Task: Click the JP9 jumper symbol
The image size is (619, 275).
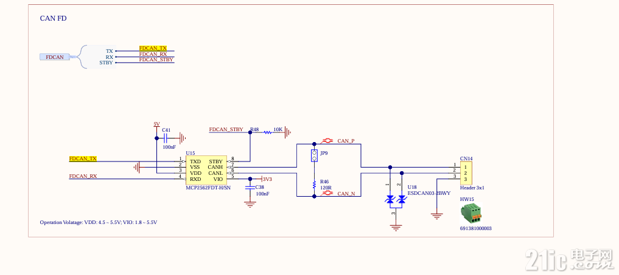Action: (314, 155)
